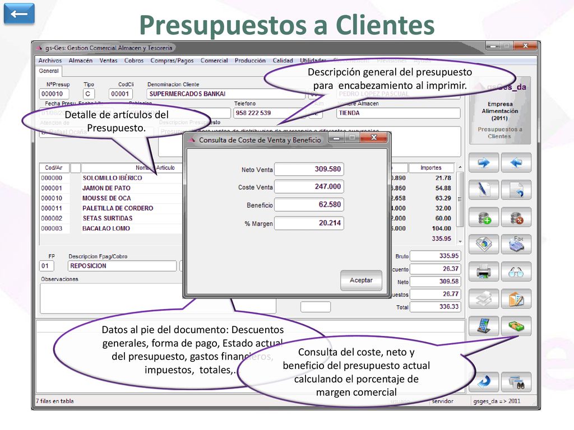574x430 pixels.
Task: Select row SOLOMILLO IBÉRICO
Action: [x=112, y=178]
